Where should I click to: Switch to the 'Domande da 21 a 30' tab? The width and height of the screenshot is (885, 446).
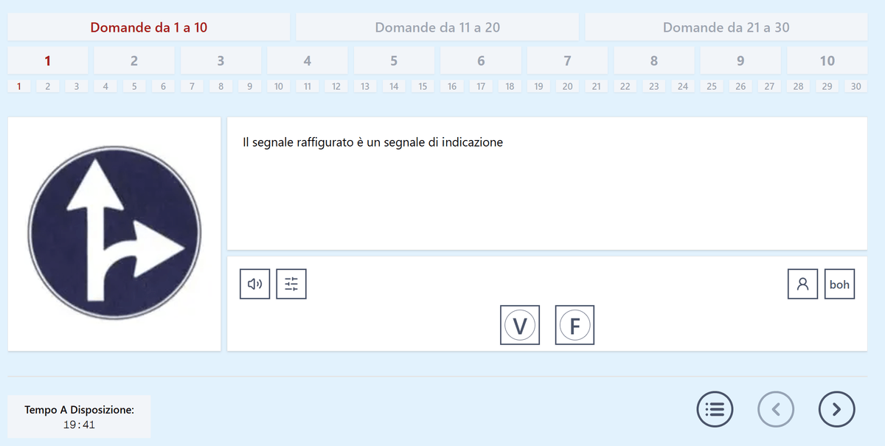tap(726, 27)
